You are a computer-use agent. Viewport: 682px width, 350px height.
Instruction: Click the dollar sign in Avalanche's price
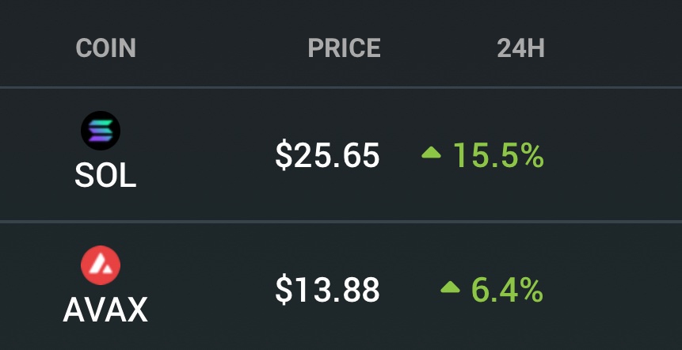284,291
